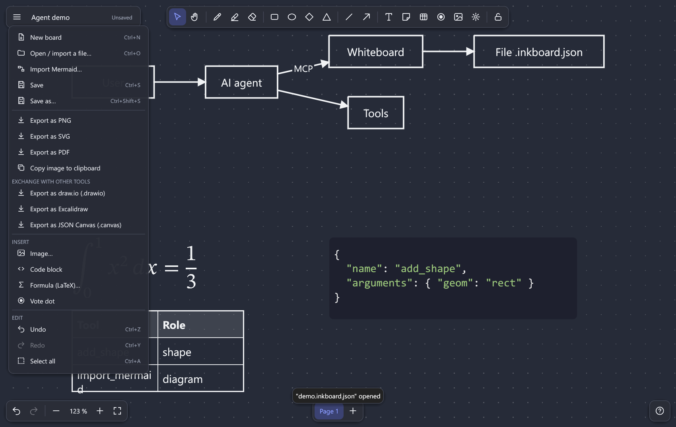Click the image insert toolbar icon
Image resolution: width=676 pixels, height=427 pixels.
pyautogui.click(x=458, y=17)
